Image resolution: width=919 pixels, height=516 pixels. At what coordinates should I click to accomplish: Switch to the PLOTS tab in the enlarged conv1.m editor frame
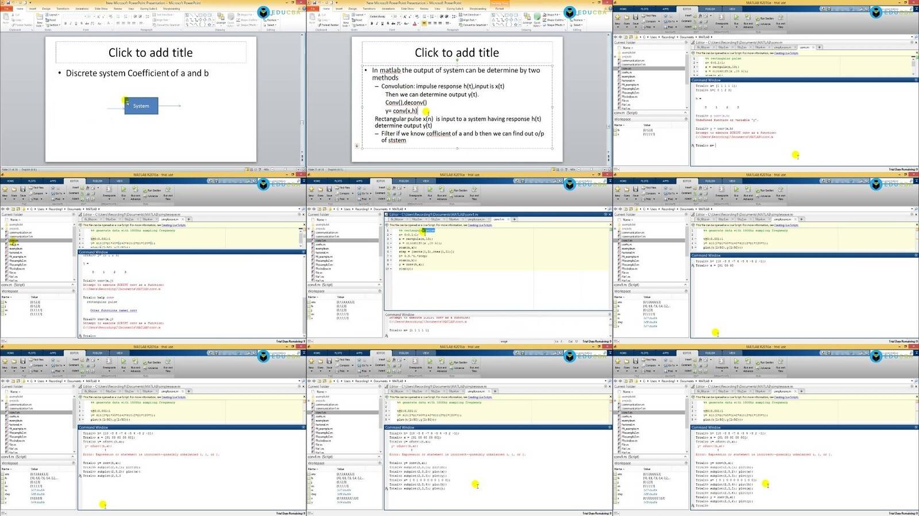[338, 181]
